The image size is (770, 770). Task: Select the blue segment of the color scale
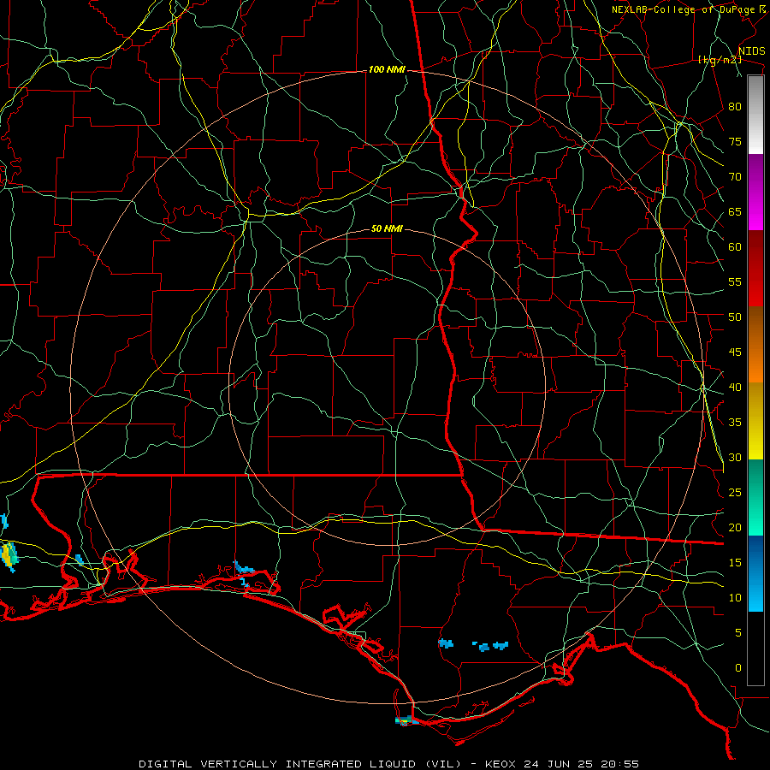coord(755,573)
